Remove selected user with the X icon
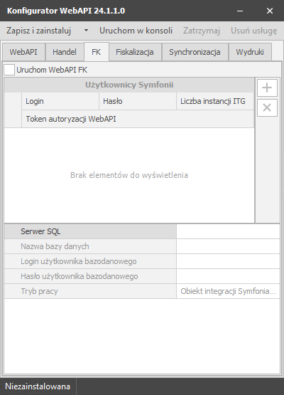 [267, 107]
